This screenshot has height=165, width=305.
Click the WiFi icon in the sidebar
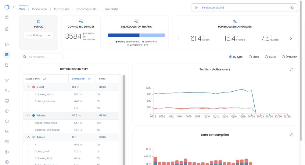tap(7, 80)
